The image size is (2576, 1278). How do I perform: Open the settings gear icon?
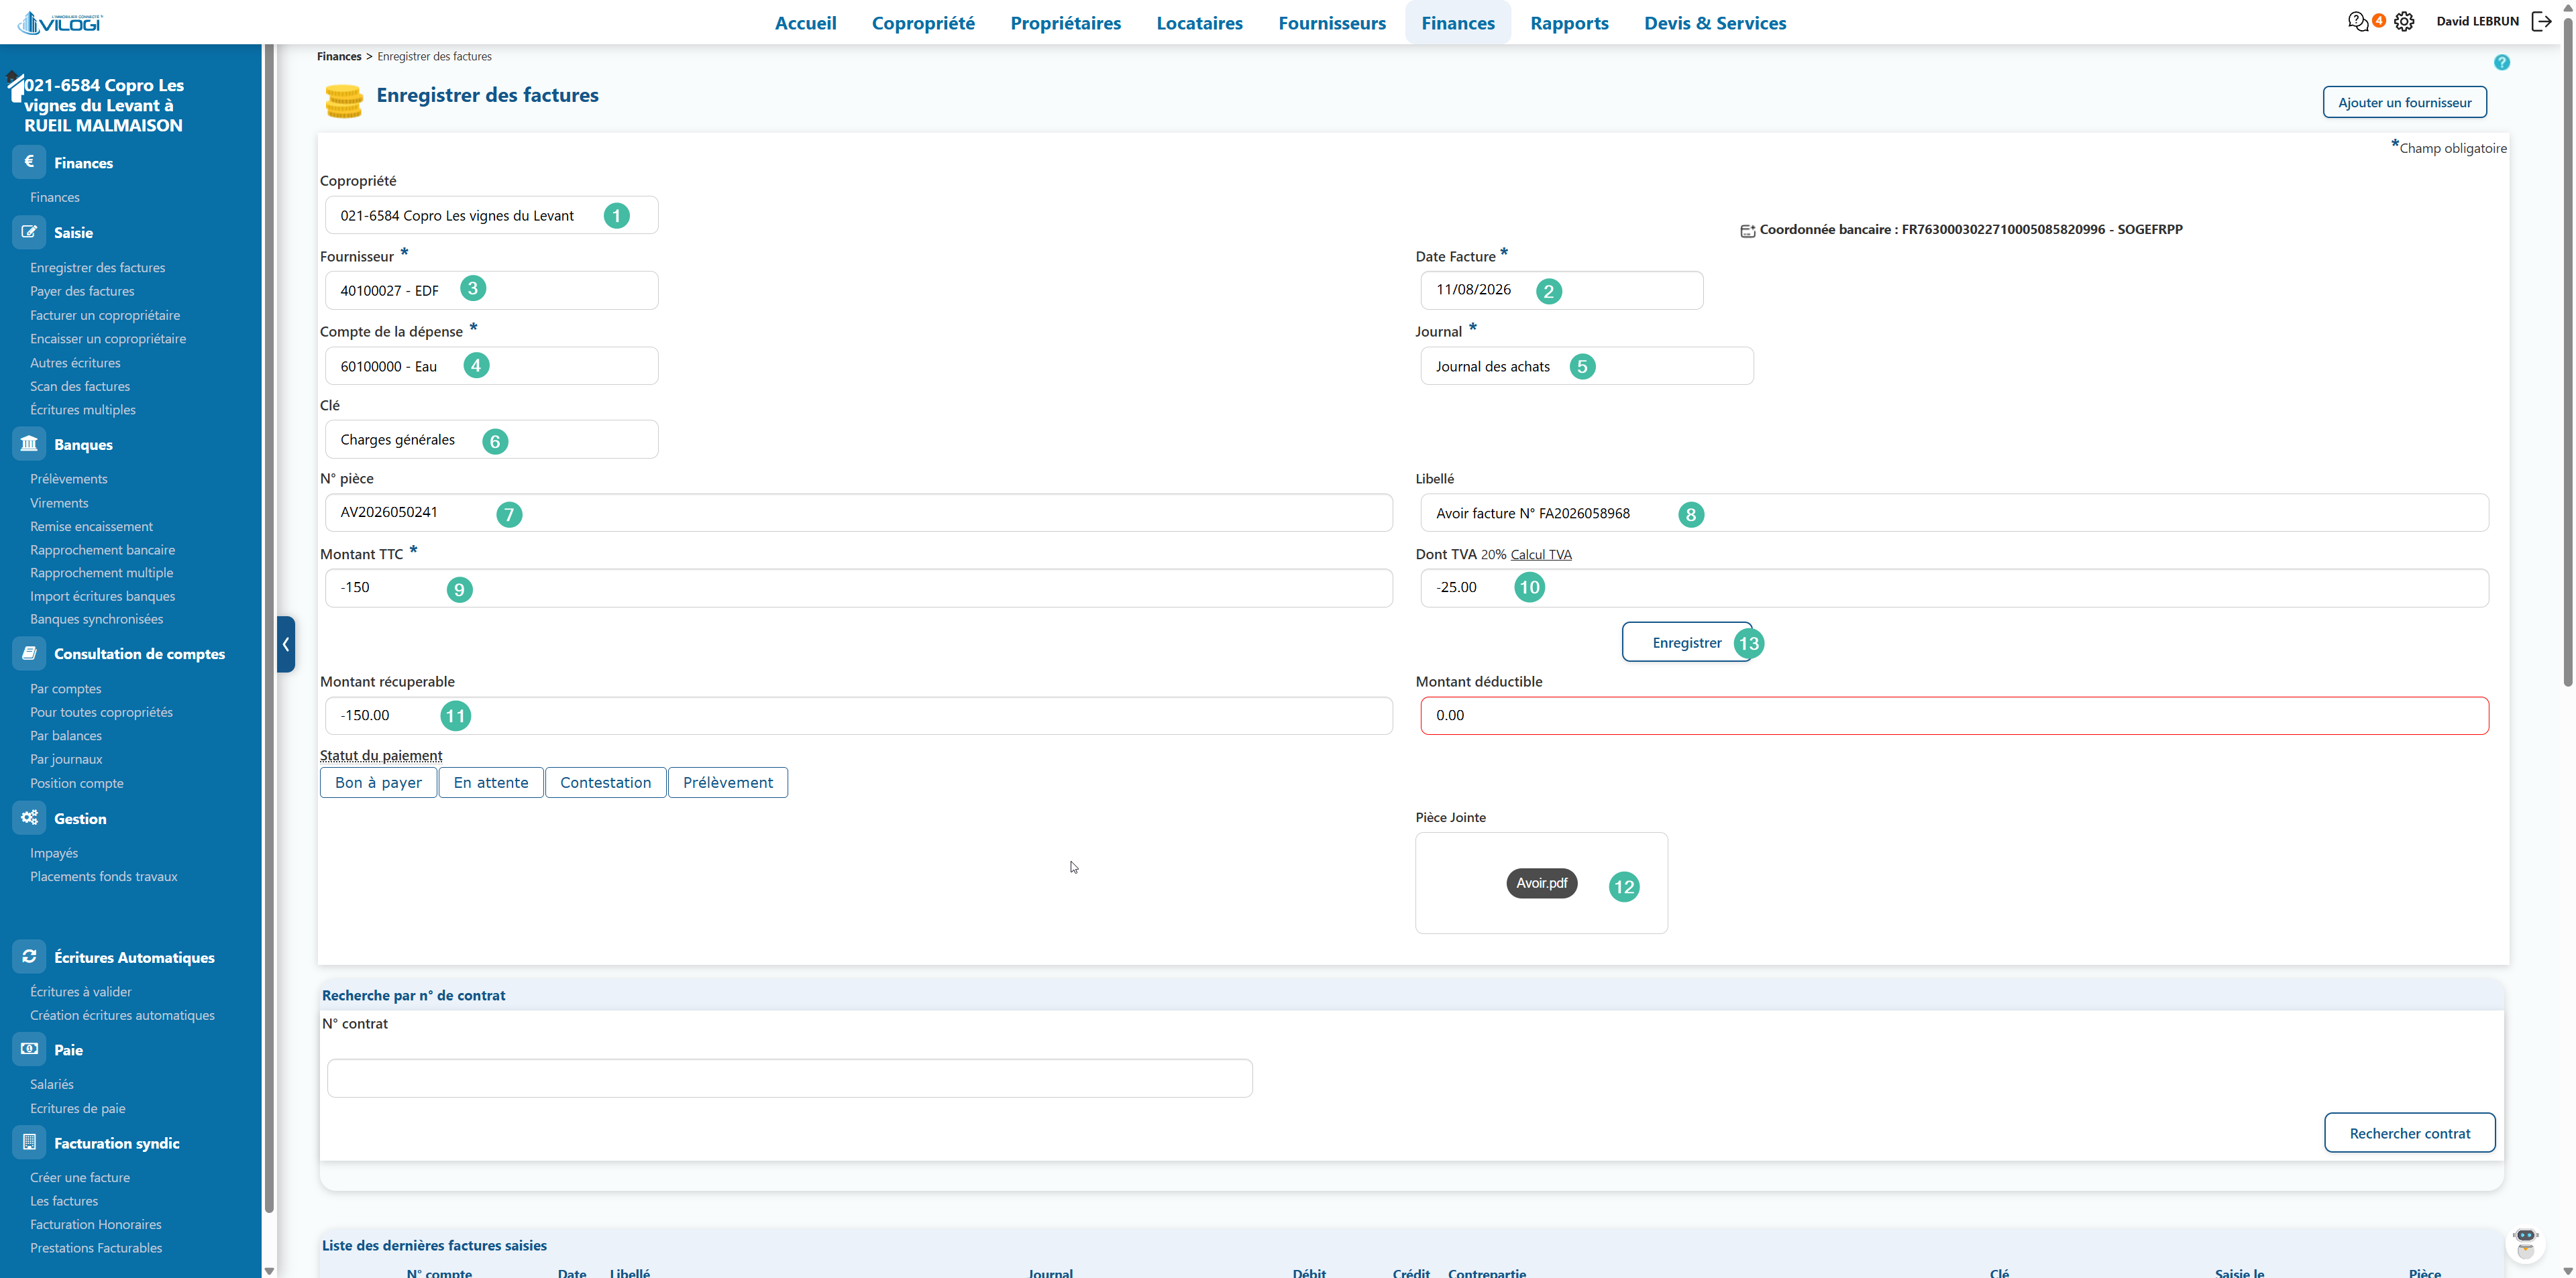pyautogui.click(x=2404, y=22)
